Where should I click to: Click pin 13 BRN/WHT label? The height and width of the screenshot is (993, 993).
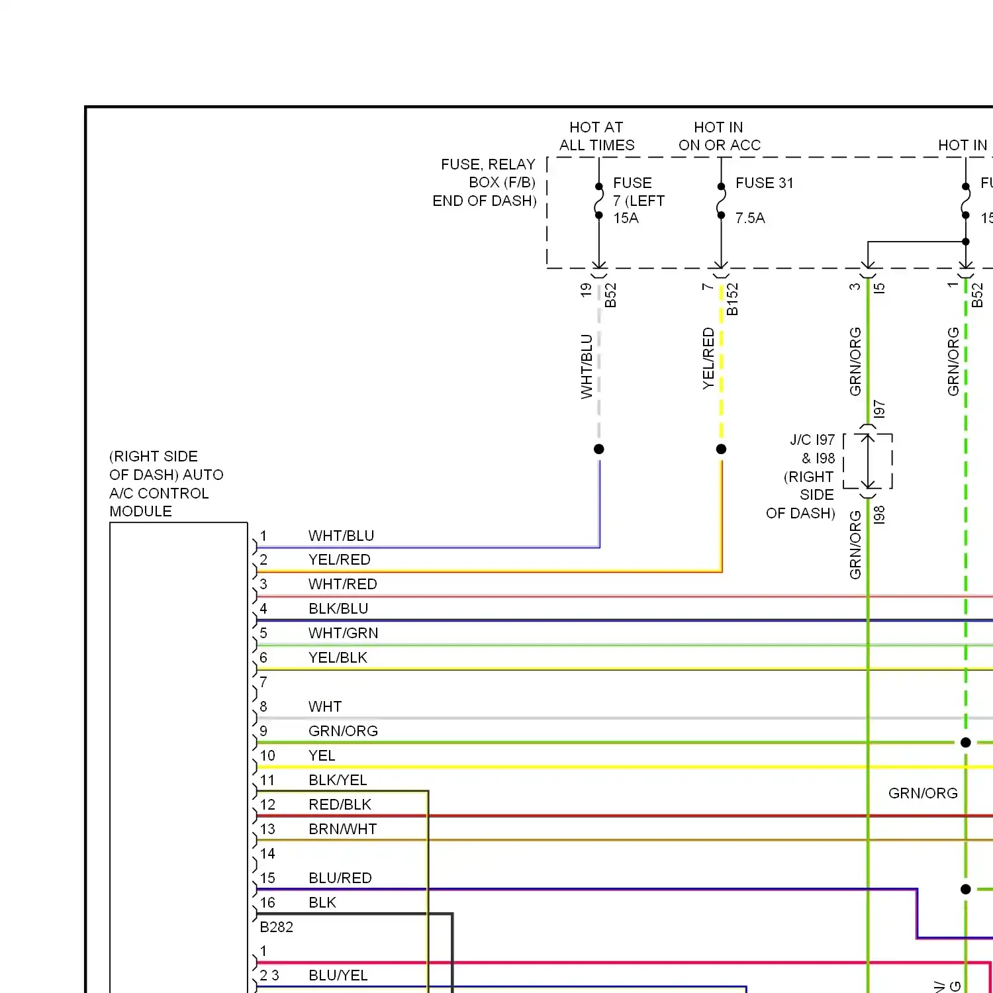(343, 829)
